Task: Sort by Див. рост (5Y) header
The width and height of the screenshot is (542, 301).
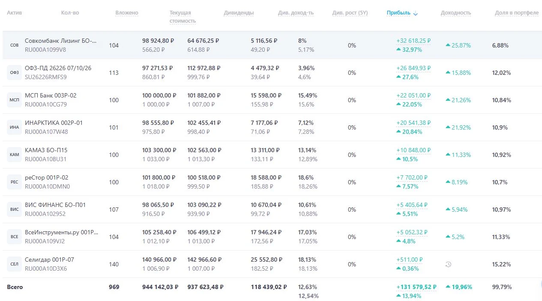Action: coord(350,13)
